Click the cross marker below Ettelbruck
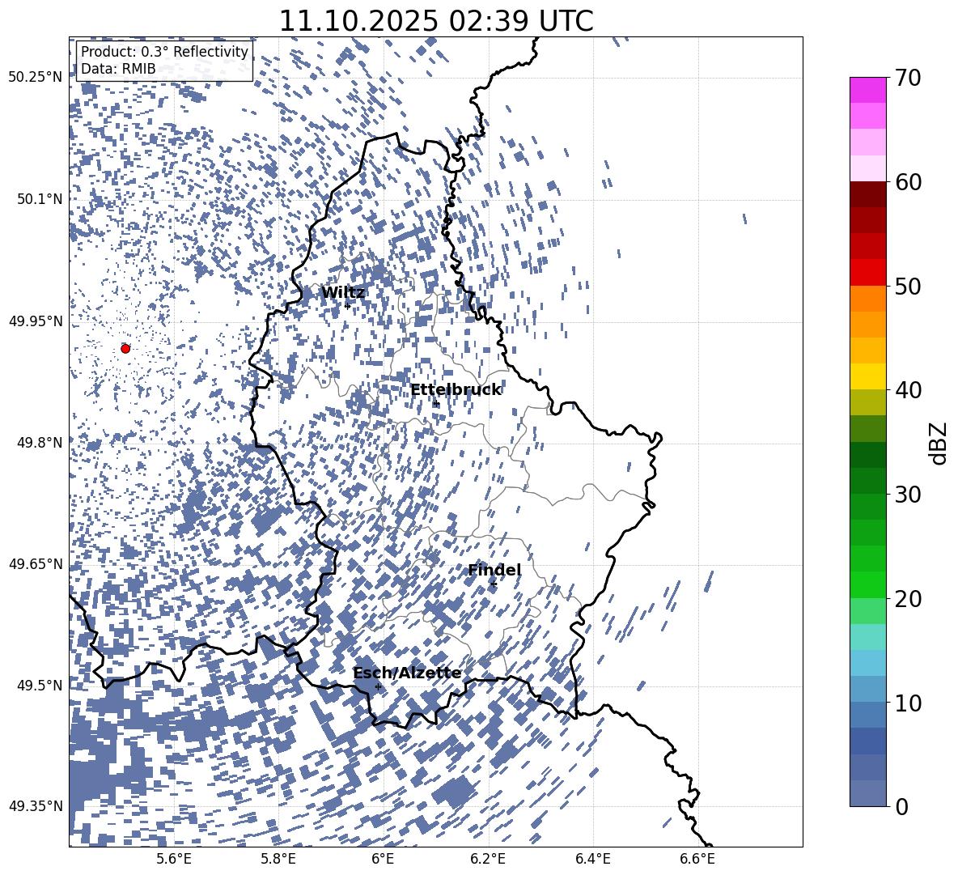The image size is (958, 875). 435,403
